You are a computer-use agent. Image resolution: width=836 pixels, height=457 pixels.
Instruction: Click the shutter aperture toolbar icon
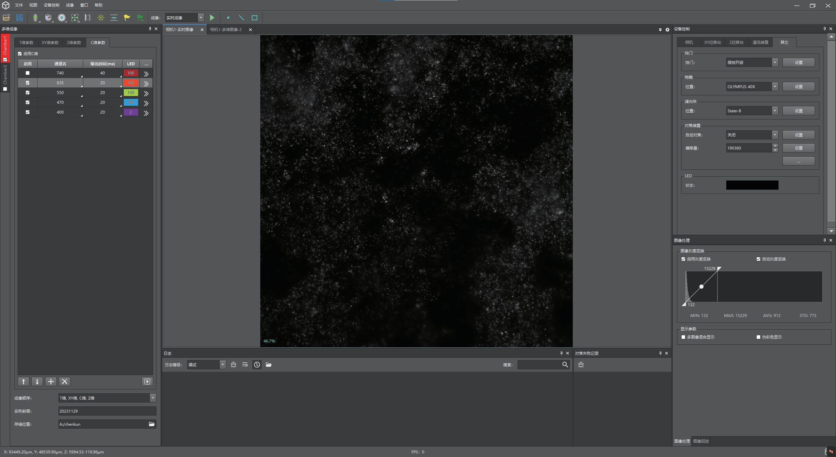click(x=61, y=18)
